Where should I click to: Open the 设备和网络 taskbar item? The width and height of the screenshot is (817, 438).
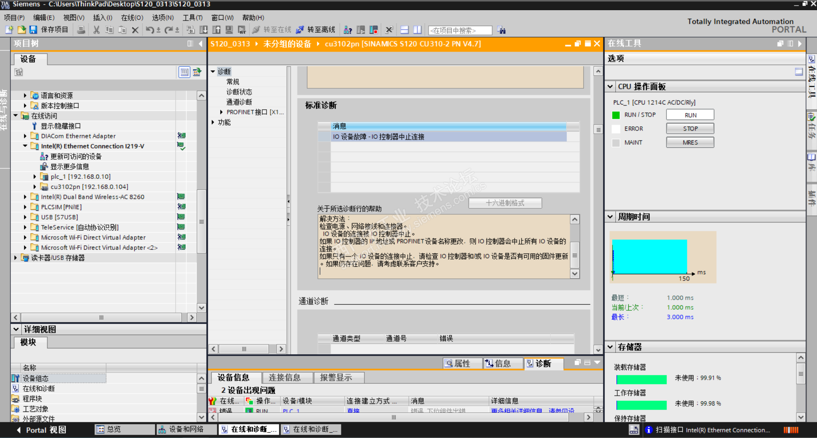point(186,429)
